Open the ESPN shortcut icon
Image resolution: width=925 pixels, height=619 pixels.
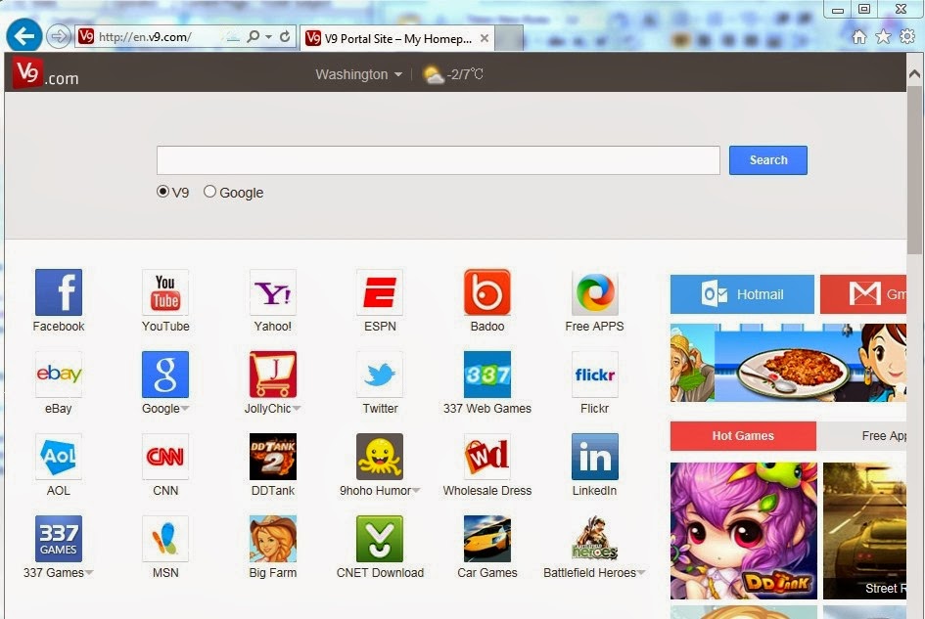click(x=380, y=292)
